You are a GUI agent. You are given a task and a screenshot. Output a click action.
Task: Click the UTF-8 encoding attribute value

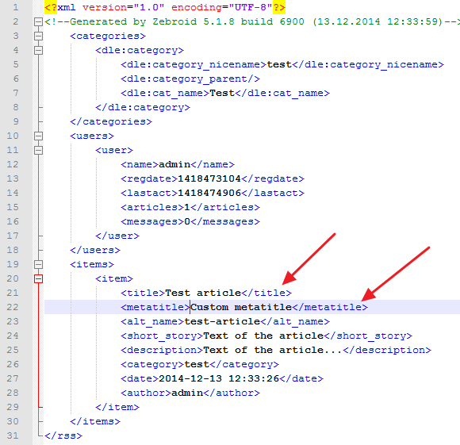pyautogui.click(x=247, y=7)
